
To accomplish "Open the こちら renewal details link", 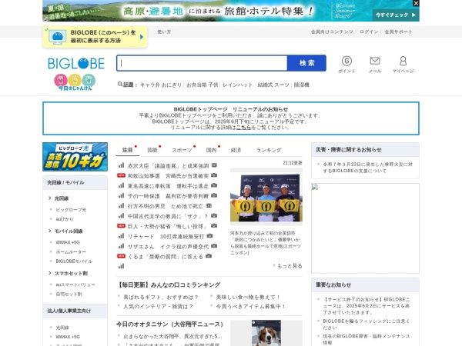I will [x=243, y=128].
